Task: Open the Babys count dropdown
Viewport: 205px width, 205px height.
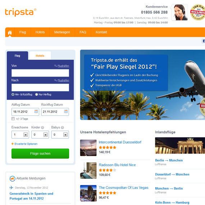Action: tap(60, 135)
